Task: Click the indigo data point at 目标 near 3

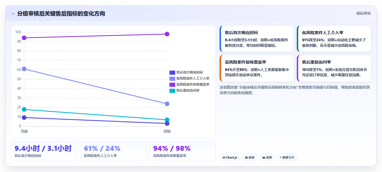Action: click(x=167, y=124)
